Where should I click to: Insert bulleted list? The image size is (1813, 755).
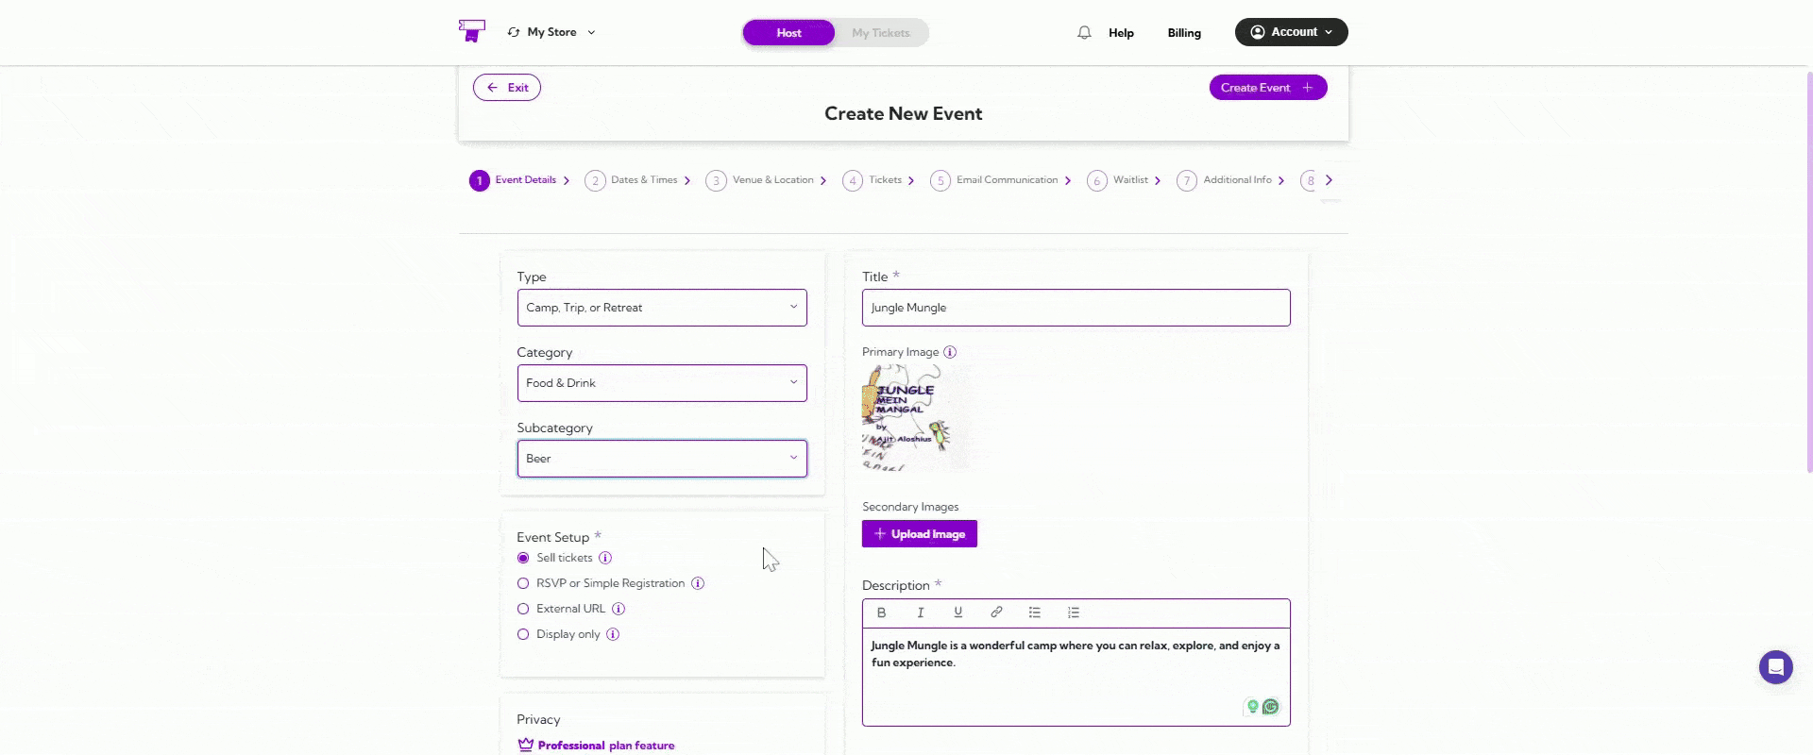pyautogui.click(x=1035, y=612)
